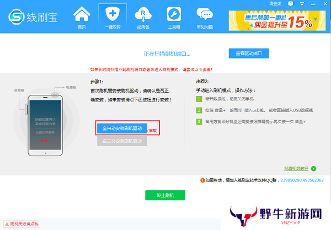
Task: Click the green video play icon
Action: point(314,169)
